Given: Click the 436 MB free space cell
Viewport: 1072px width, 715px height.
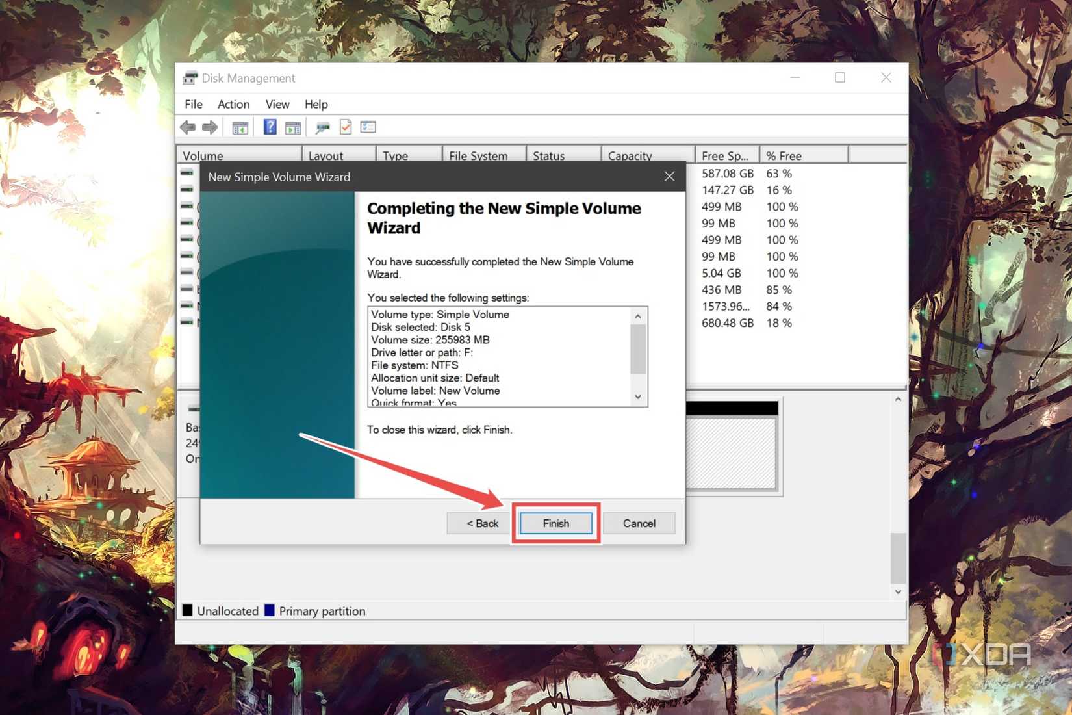Looking at the screenshot, I should (721, 290).
